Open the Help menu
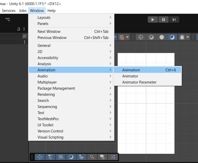The width and height of the screenshot is (198, 163). pyautogui.click(x=51, y=10)
